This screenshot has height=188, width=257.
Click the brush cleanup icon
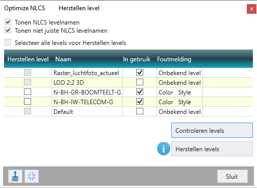15,176
